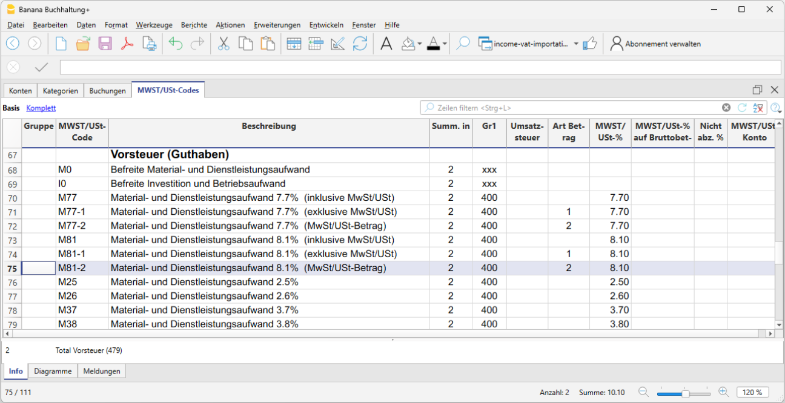The height and width of the screenshot is (403, 785).
Task: Open the Berichte menu
Action: tap(194, 25)
